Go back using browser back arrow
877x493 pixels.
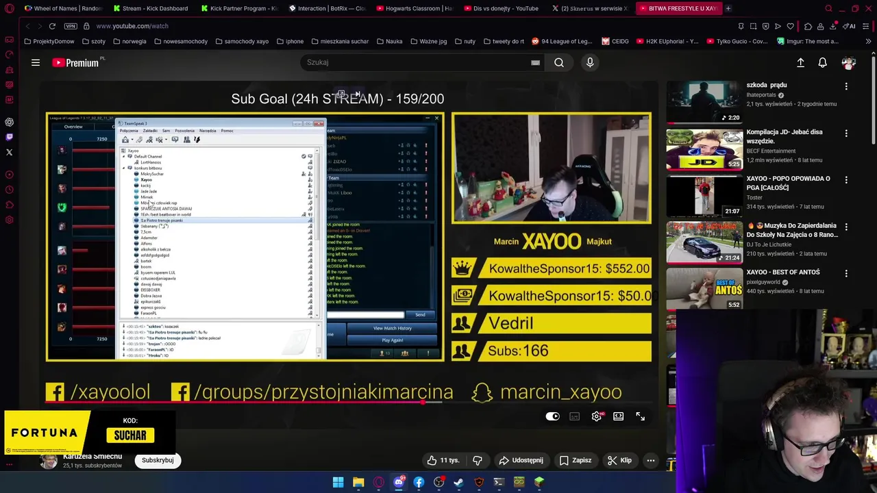coord(27,26)
